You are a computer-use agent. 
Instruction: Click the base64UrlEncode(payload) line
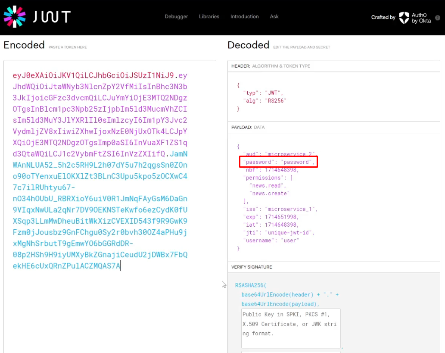coord(280,304)
